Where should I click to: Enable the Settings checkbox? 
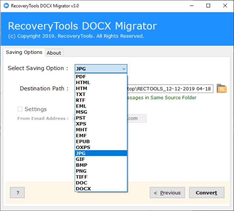tap(20, 109)
